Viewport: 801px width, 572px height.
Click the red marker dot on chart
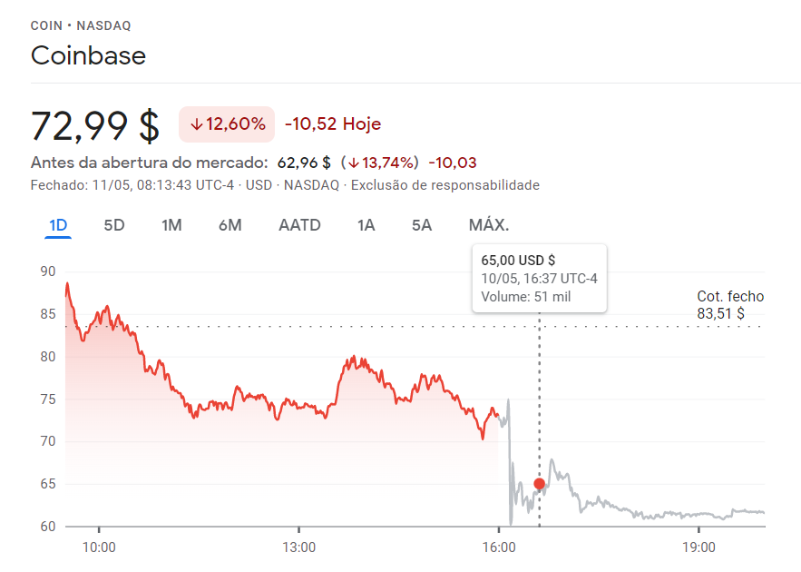coord(540,484)
